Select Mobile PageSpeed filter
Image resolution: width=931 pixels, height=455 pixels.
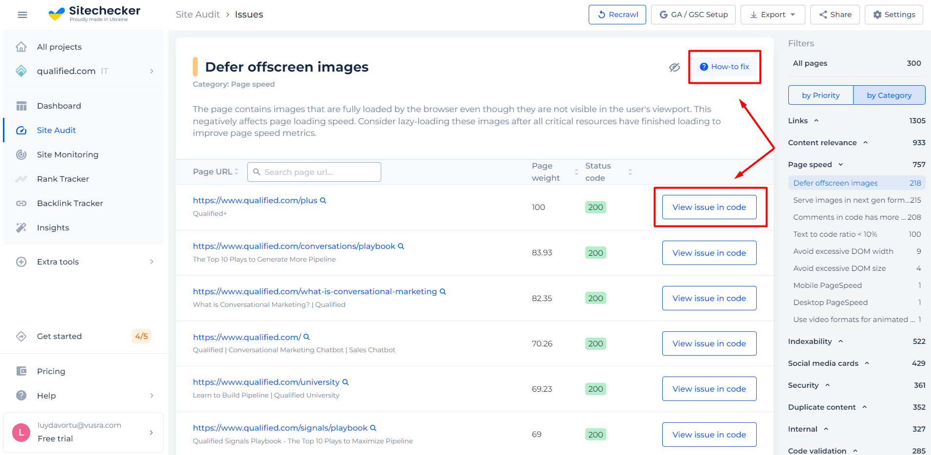tap(857, 285)
